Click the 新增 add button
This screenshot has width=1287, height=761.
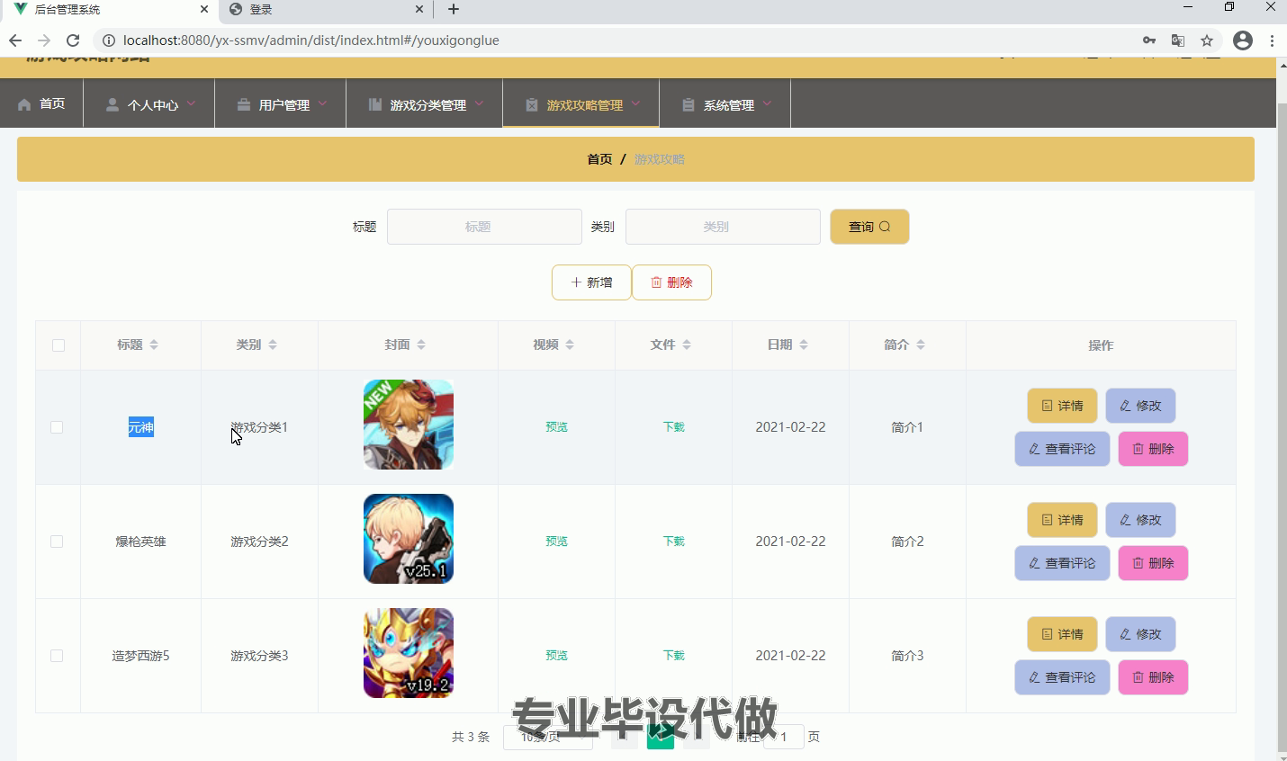[591, 282]
